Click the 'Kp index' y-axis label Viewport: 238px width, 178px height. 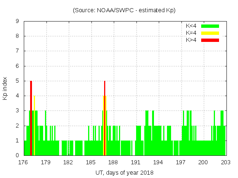[x=5, y=88]
